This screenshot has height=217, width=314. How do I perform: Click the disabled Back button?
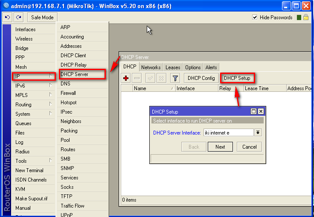click(x=194, y=147)
